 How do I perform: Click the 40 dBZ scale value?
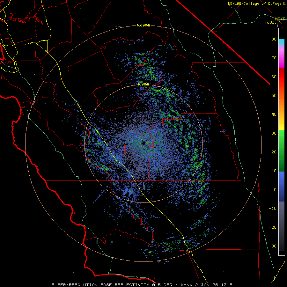pyautogui.click(x=274, y=114)
